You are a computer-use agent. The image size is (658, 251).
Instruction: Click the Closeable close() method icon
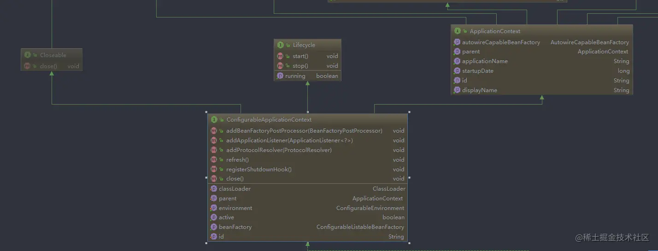[x=27, y=66]
